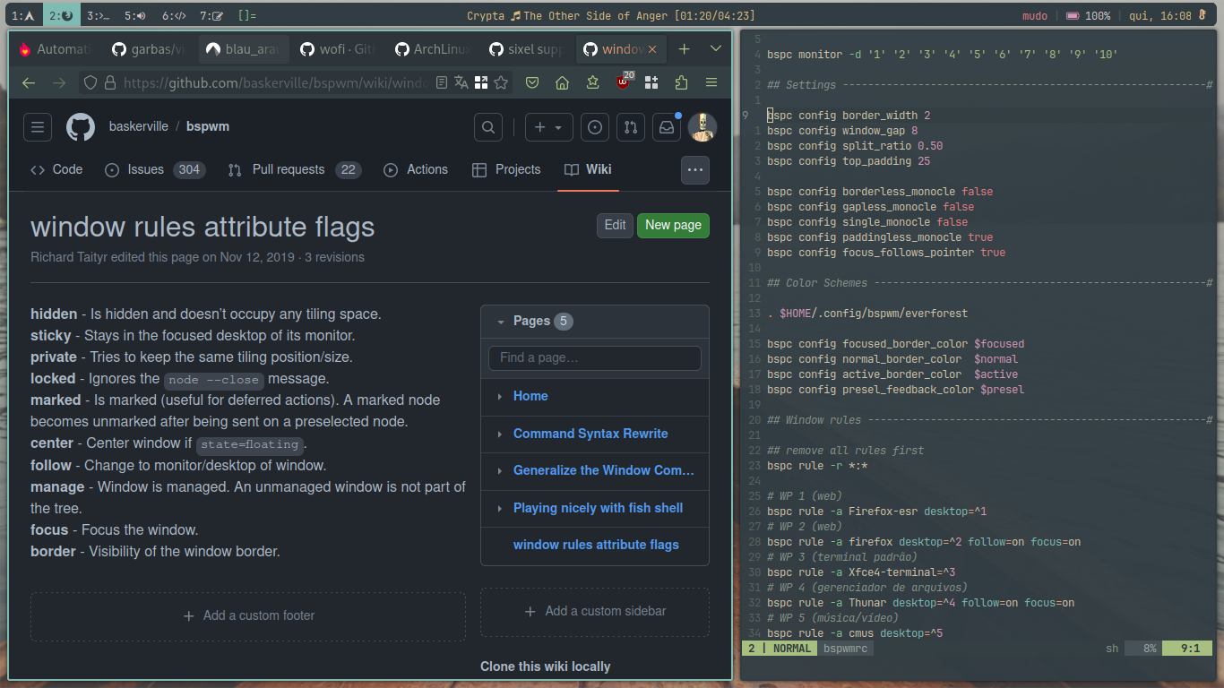Go to the Firefox home page icon
Screen dimensions: 1224x688
562,82
